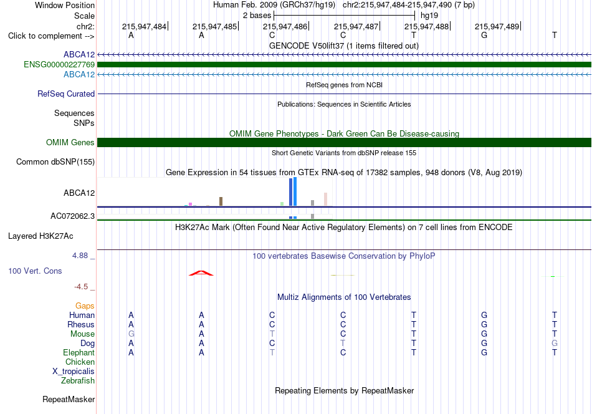Click the 'GENCODE V50lift37 (1 items filtered out)' title
Viewport: 592px width, 414px height.
[x=343, y=46]
